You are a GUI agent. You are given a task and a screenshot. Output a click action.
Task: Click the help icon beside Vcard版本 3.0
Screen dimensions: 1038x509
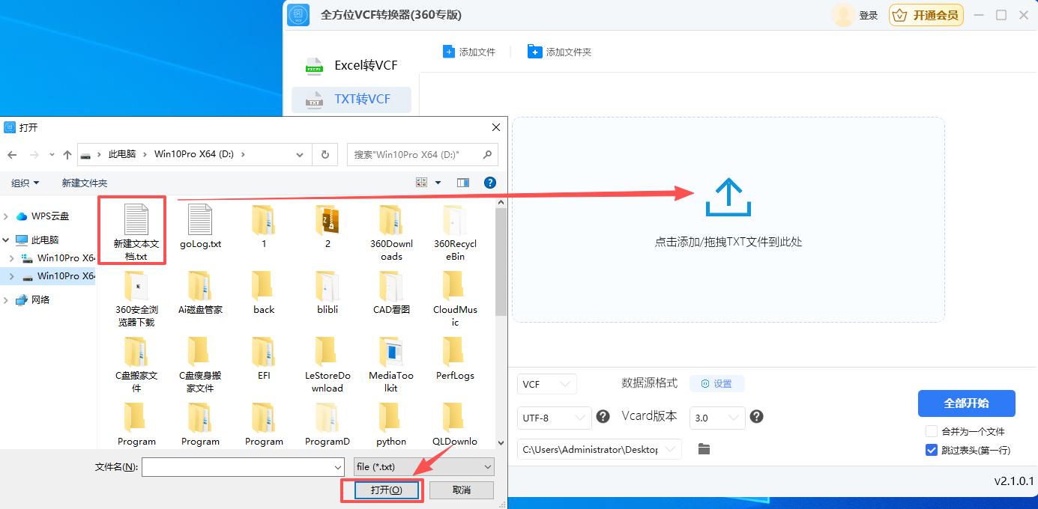(756, 418)
